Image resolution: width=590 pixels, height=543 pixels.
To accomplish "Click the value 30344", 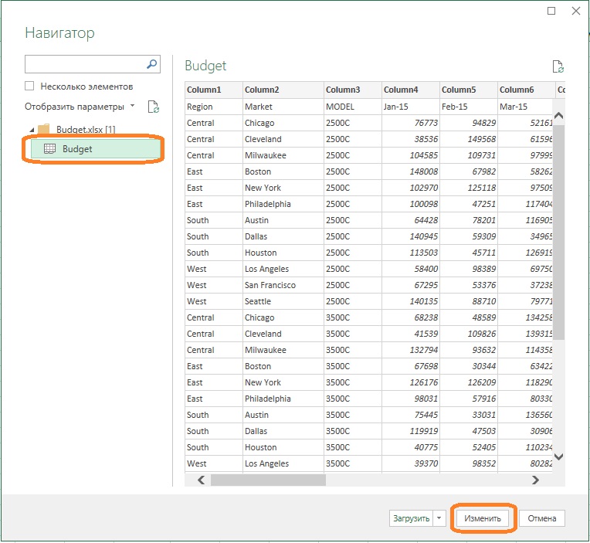I will [484, 366].
